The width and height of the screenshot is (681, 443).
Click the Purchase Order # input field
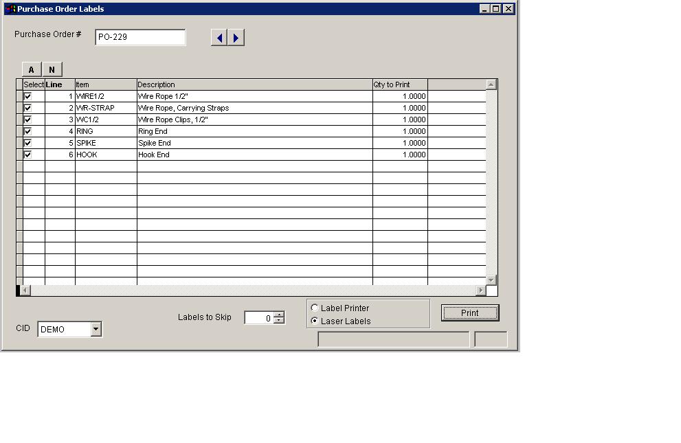click(140, 37)
